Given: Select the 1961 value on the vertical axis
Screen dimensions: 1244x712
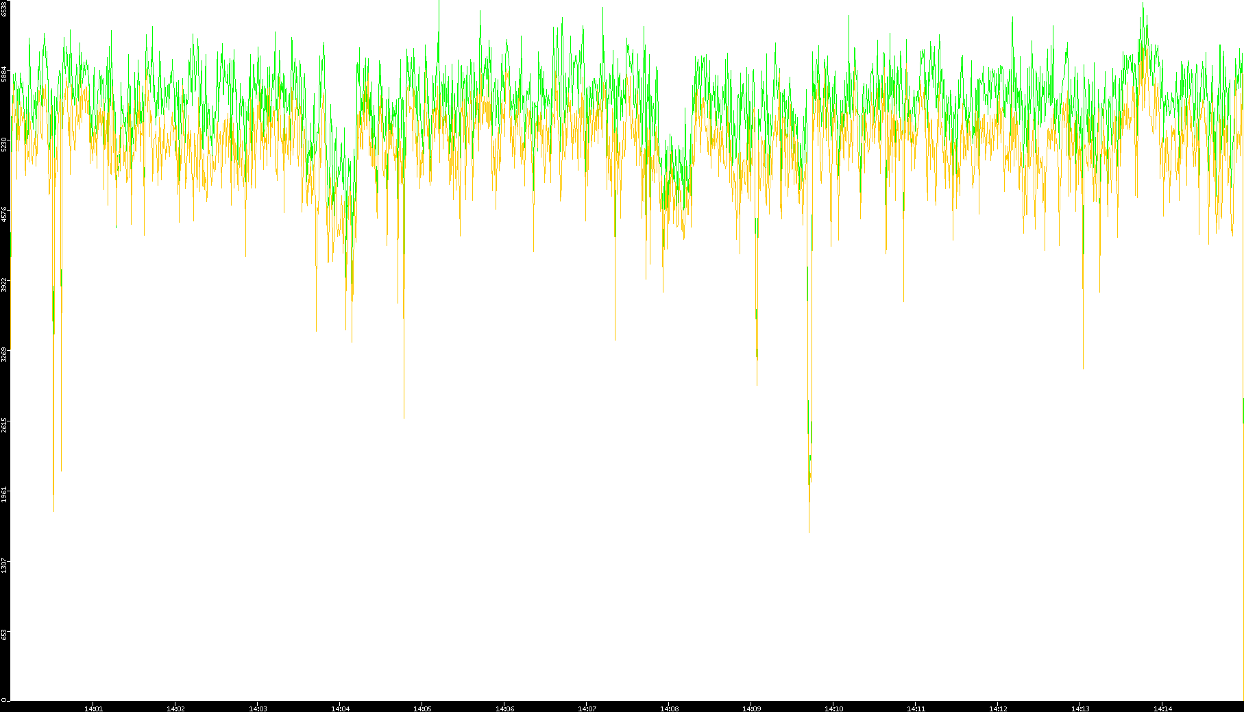Looking at the screenshot, I should pyautogui.click(x=5, y=494).
